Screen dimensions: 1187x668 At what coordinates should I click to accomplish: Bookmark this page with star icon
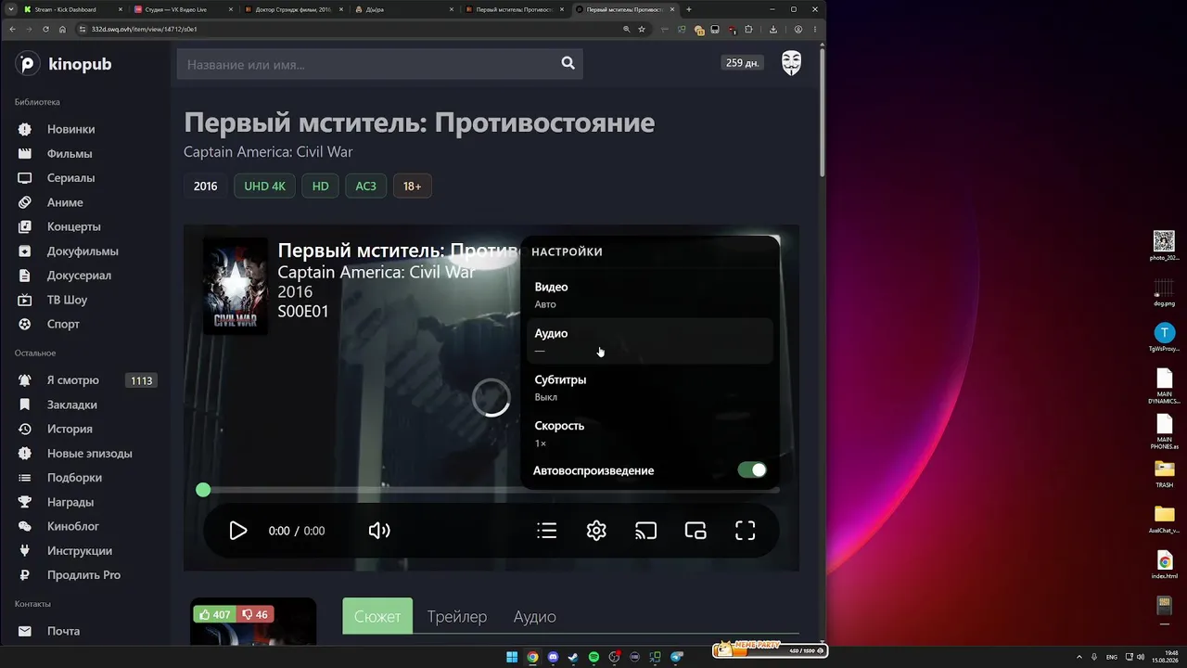(642, 29)
